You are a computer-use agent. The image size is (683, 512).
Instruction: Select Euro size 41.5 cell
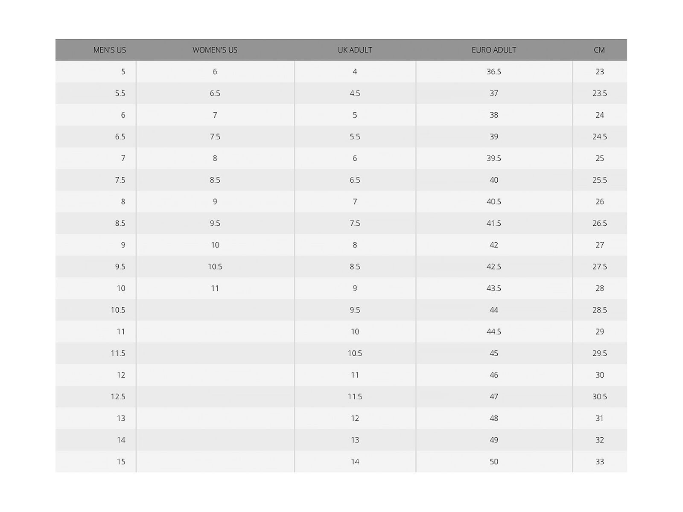pyautogui.click(x=493, y=224)
